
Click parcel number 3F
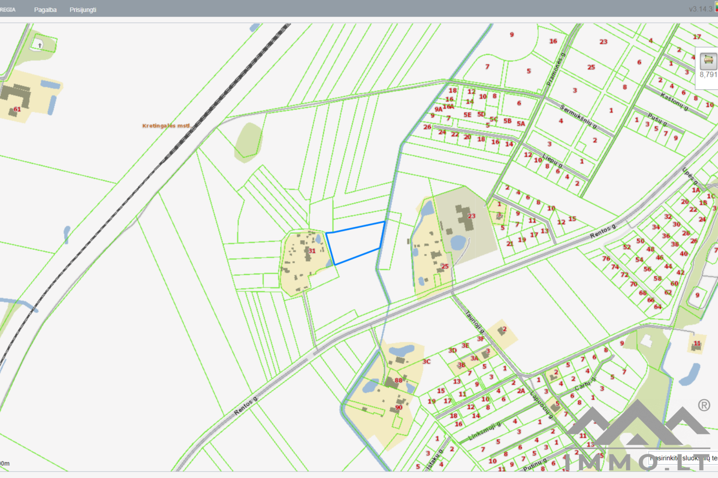pos(481,339)
